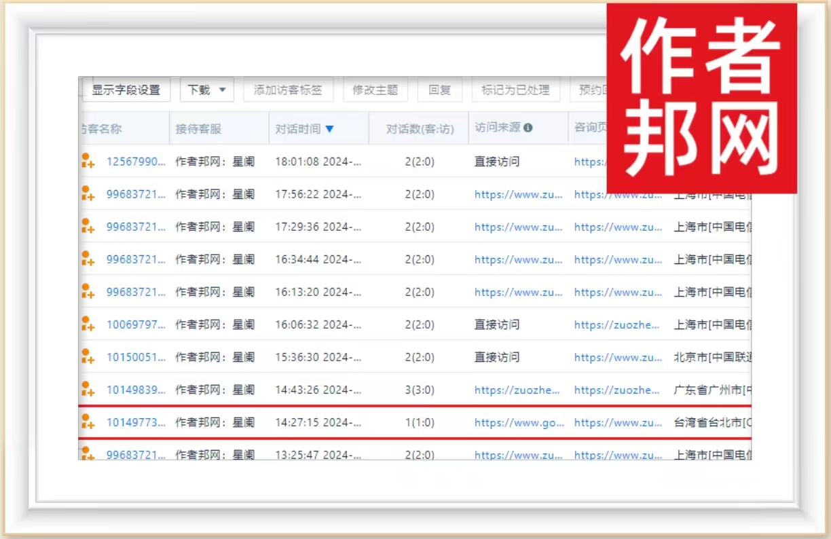Click the add-visitor icon beside visitor 10149839
Screen dimensions: 831x539
tap(87, 390)
